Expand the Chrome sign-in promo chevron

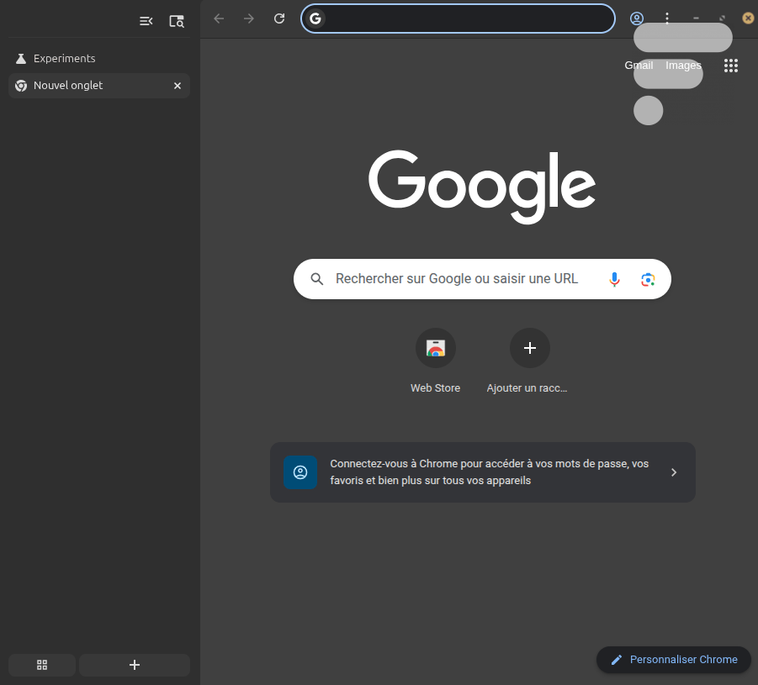click(673, 472)
